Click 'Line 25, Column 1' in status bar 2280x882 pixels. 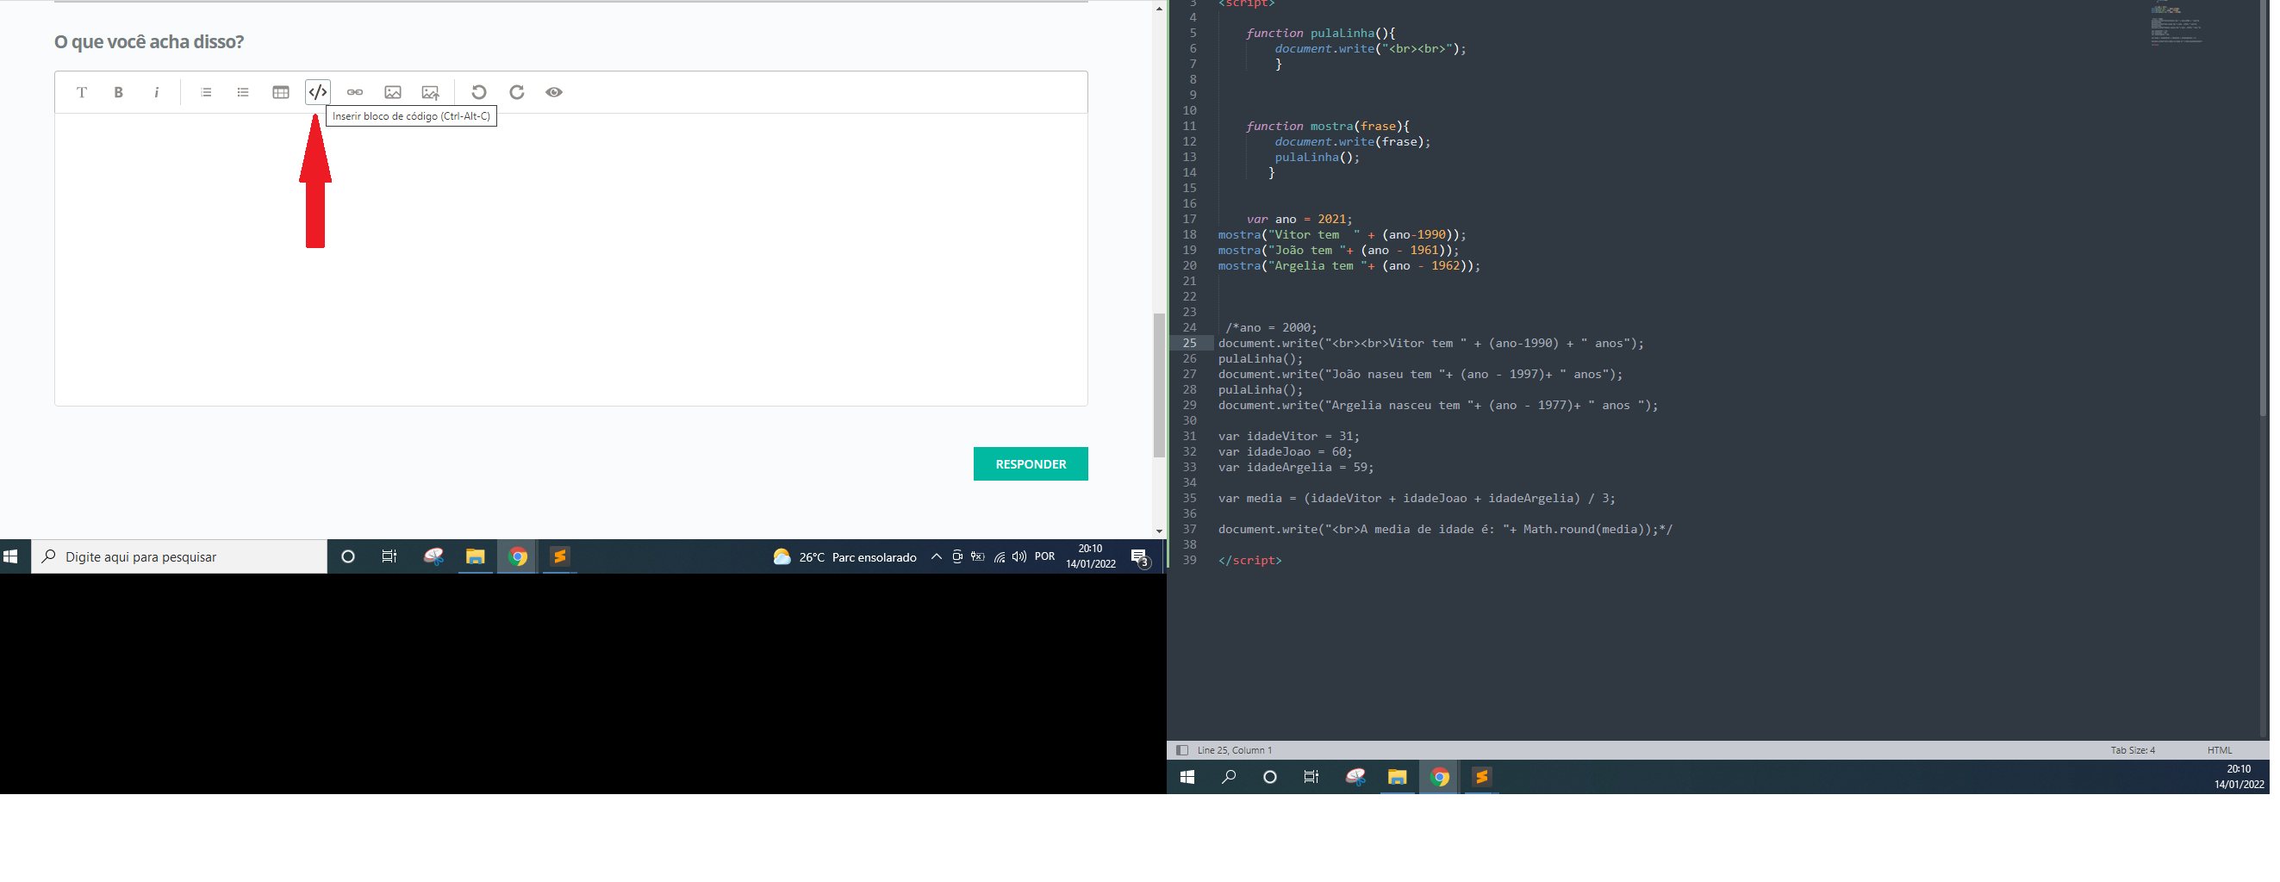tap(1235, 750)
